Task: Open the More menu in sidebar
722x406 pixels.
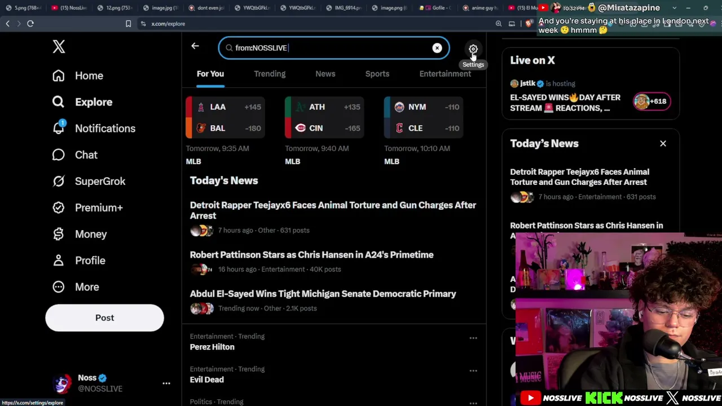Action: click(76, 287)
